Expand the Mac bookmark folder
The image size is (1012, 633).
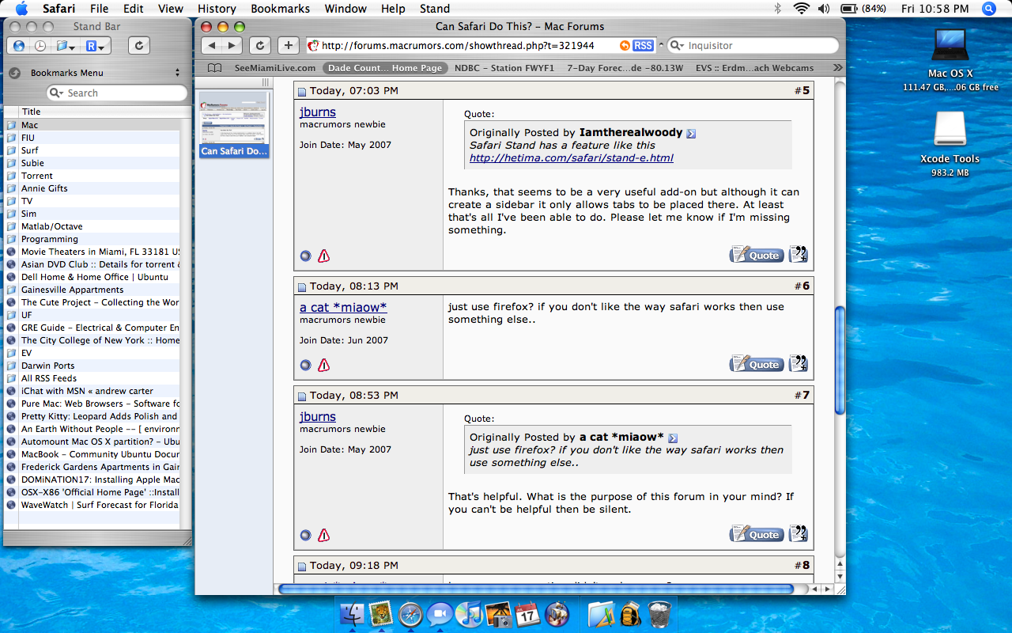click(x=93, y=125)
